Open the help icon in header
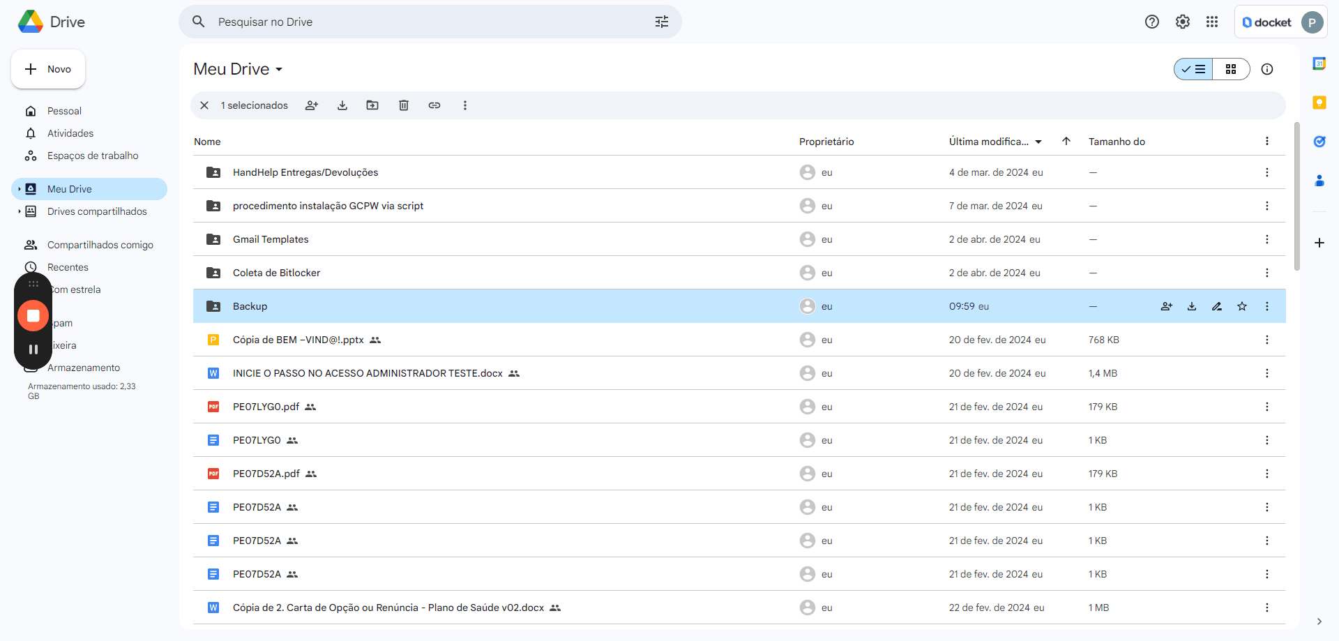Screen dimensions: 1339x641 1152,22
